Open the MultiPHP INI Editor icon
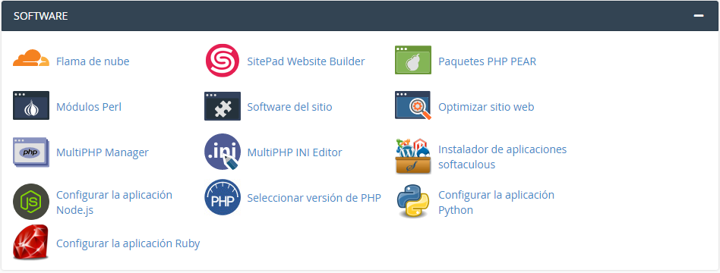The width and height of the screenshot is (720, 273). [x=223, y=152]
